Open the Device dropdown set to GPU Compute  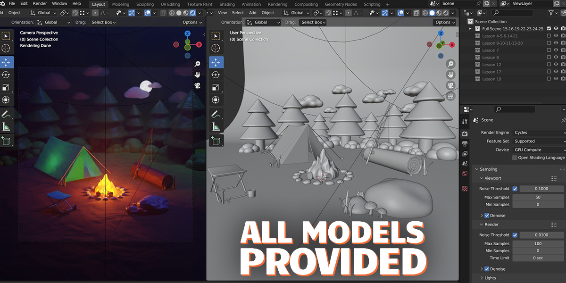click(x=539, y=150)
